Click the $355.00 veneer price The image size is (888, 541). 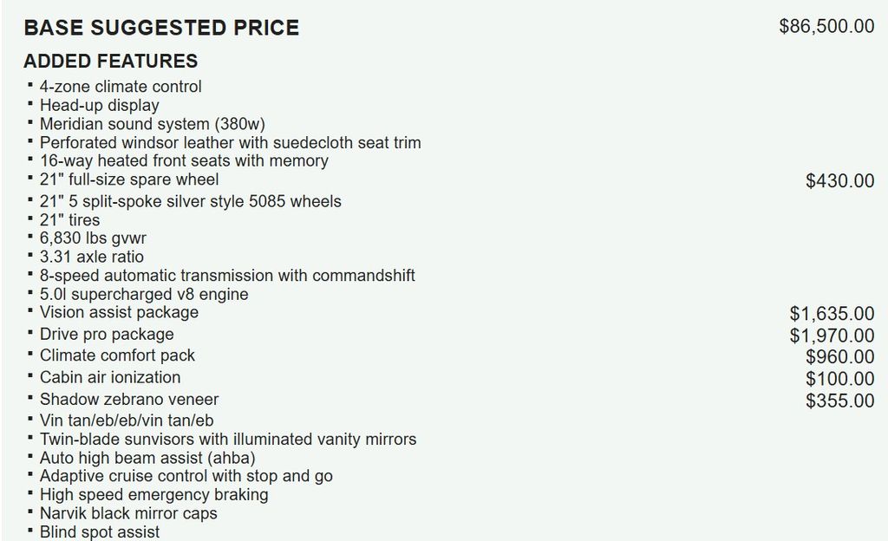coord(839,401)
